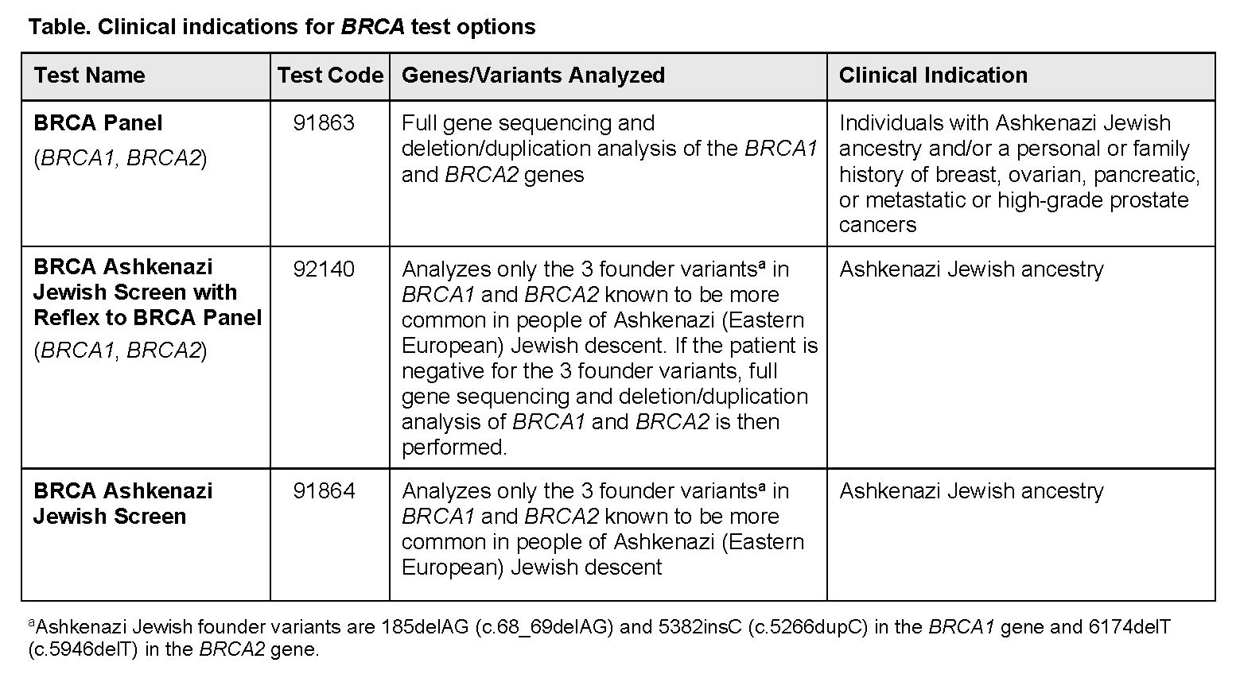
Task: Click the founder variants footnote below the table
Action: 598,637
